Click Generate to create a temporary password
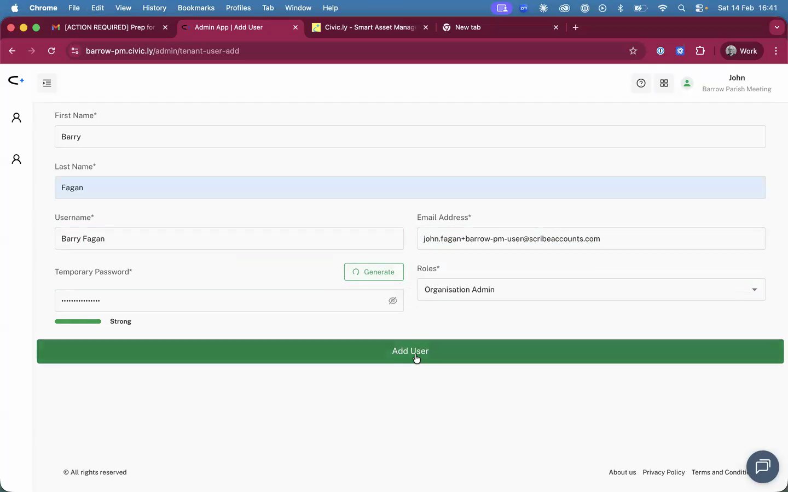 (x=374, y=272)
